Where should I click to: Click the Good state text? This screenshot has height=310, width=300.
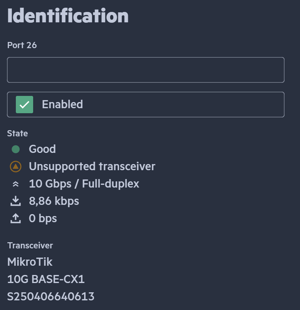(x=42, y=149)
